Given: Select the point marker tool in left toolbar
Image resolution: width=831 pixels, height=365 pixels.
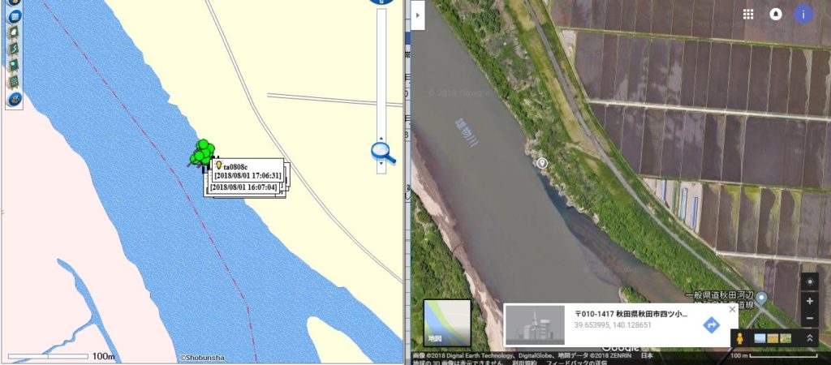Looking at the screenshot, I should click(15, 65).
